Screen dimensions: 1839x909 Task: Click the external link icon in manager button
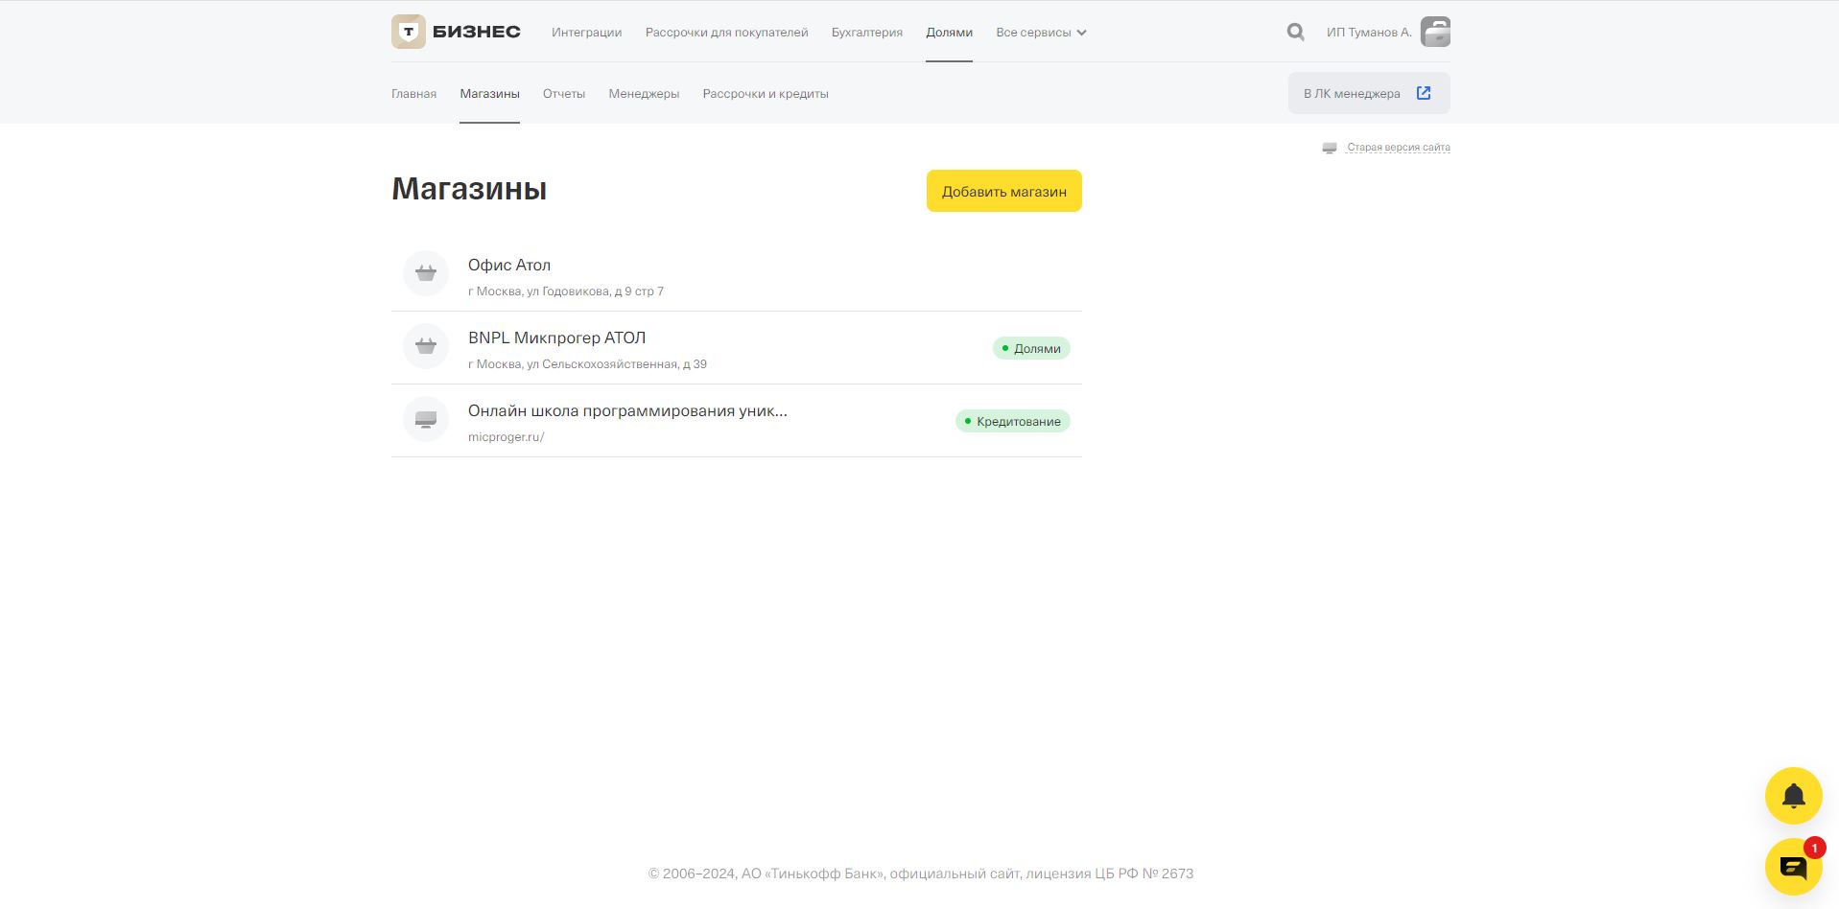(1424, 93)
